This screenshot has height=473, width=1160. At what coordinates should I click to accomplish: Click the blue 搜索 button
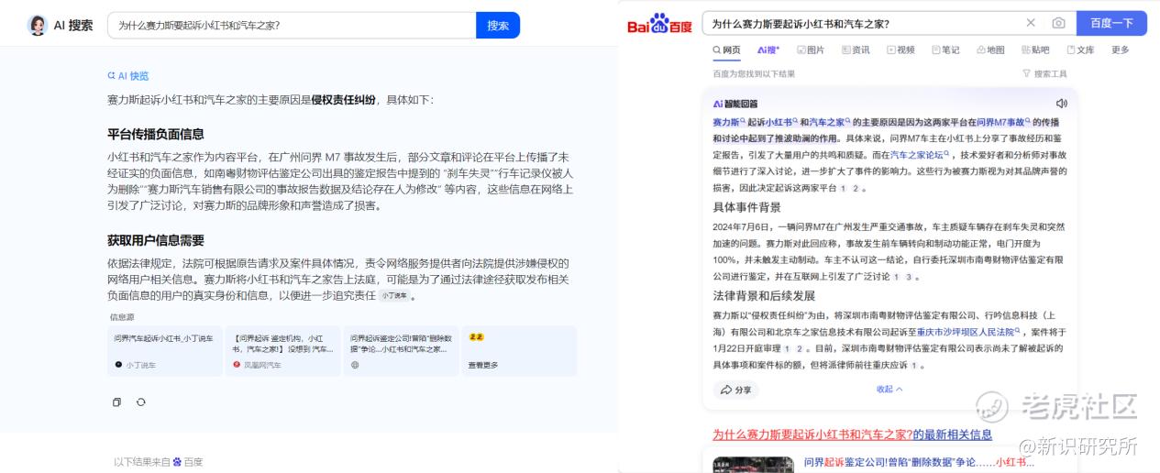498,26
